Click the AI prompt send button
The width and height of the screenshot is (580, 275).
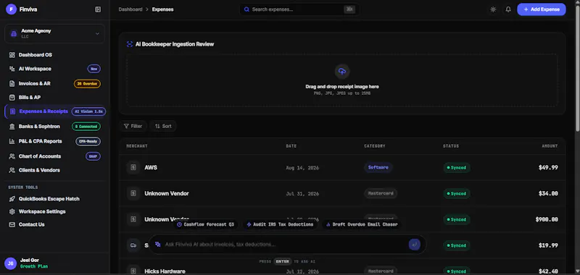click(415, 245)
